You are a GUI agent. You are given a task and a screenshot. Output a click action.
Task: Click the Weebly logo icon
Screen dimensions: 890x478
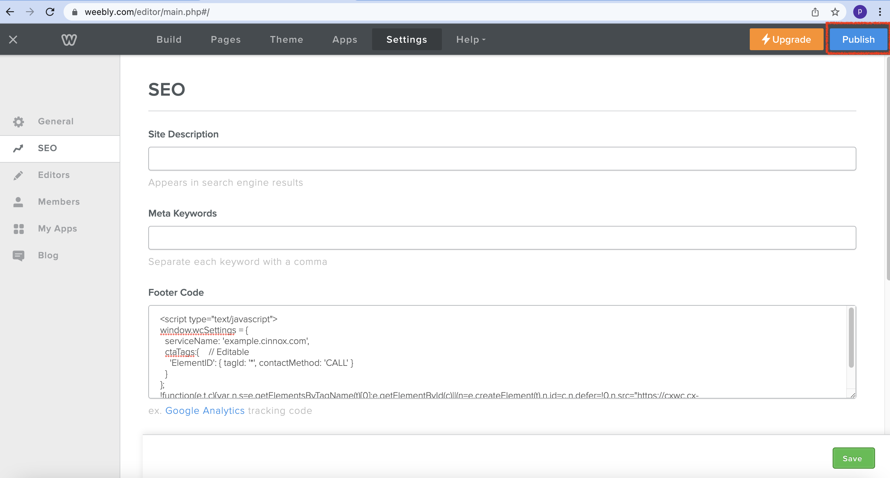coord(69,40)
